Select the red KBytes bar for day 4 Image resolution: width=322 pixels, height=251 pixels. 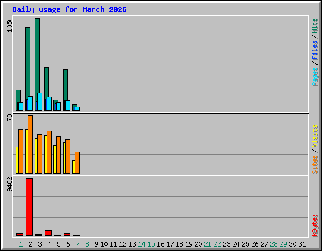click(x=48, y=233)
